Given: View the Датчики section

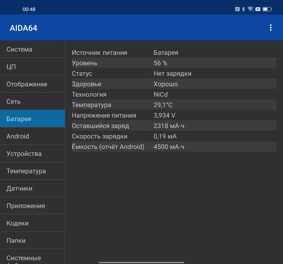Looking at the screenshot, I should 32,188.
